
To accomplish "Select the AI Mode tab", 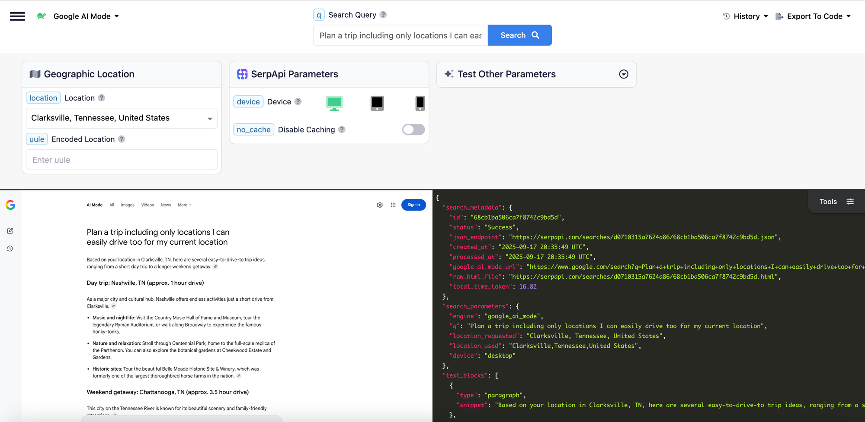I will tap(95, 205).
